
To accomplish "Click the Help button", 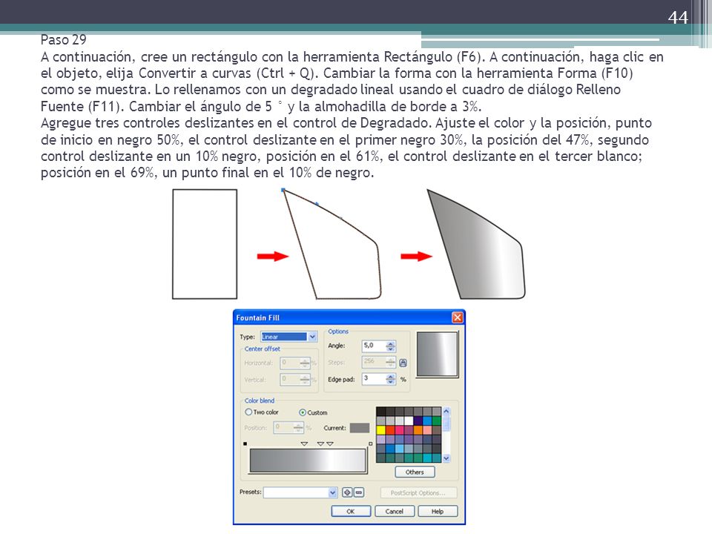I will (x=438, y=511).
